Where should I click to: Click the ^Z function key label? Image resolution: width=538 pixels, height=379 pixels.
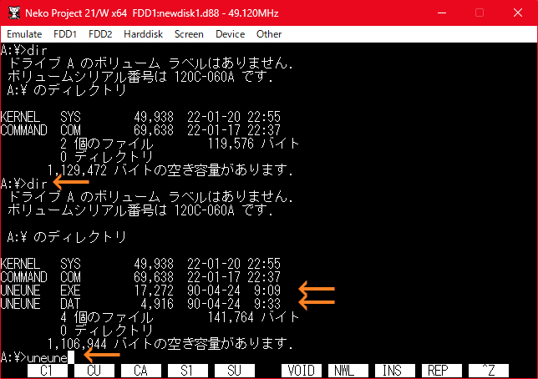pos(488,371)
